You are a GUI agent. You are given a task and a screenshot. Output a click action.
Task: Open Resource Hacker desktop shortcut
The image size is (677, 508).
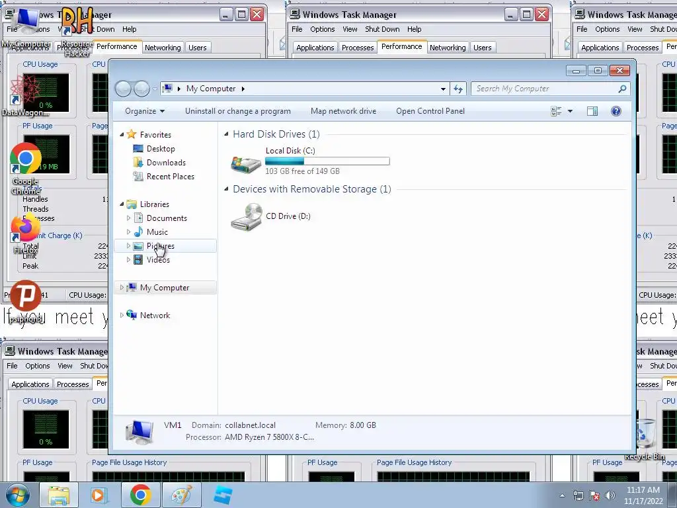click(x=77, y=32)
